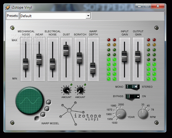Image resolution: width=172 pixels, height=138 pixels.
Task: Choose the bottom pressed Warp Model button
Action: coord(37,119)
